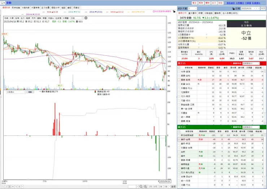Zoom out the chart with minus magnifier

coord(141,186)
